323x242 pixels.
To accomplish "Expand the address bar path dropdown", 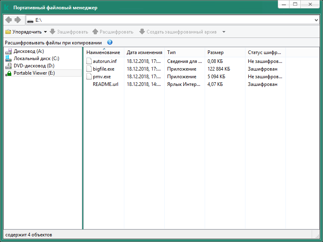I will coord(316,20).
